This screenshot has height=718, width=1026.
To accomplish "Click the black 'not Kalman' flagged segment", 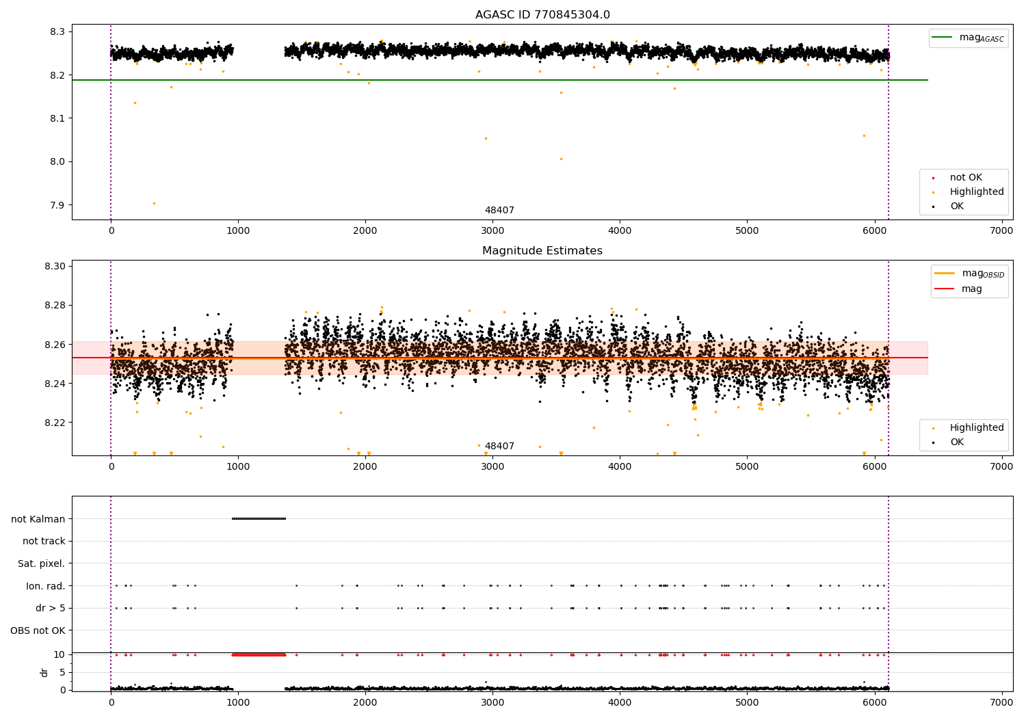I will click(x=259, y=518).
